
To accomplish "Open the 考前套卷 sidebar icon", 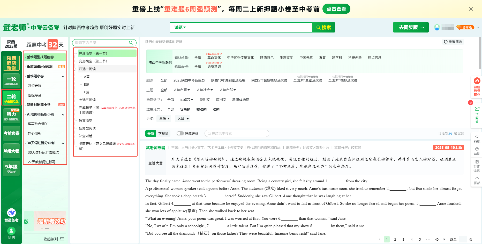I will click(11, 133).
